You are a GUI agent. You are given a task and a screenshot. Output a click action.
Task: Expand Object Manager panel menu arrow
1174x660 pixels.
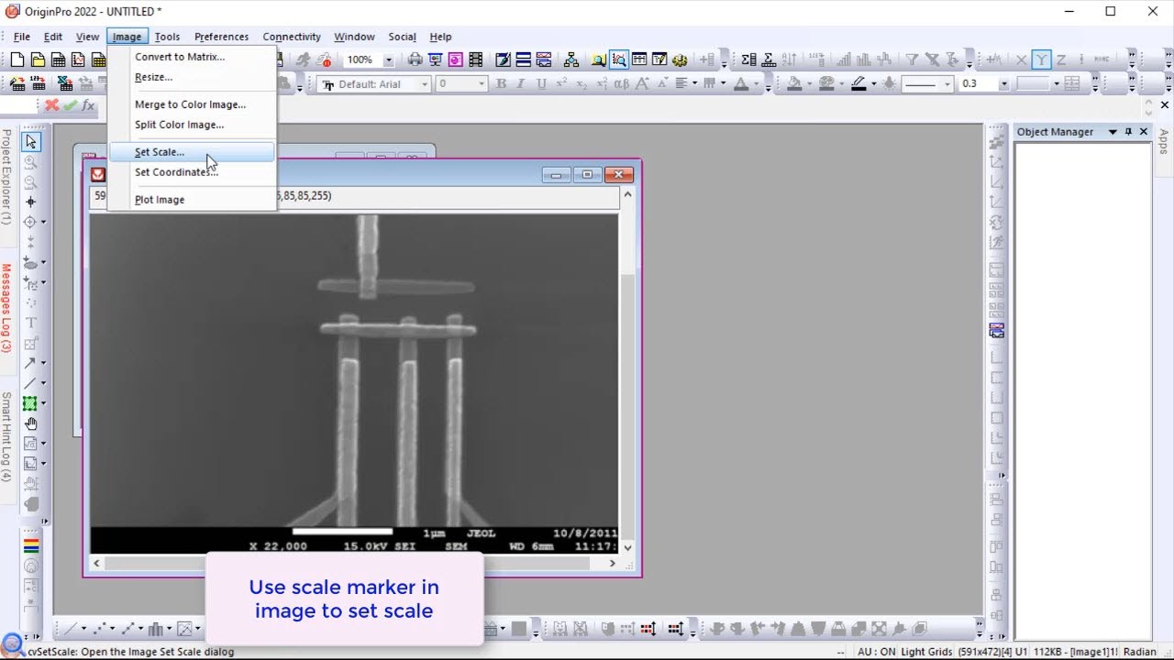pos(1113,132)
